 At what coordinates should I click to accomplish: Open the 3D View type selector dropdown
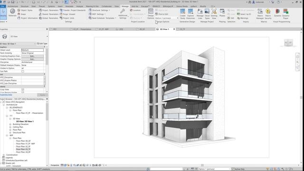coord(47,37)
